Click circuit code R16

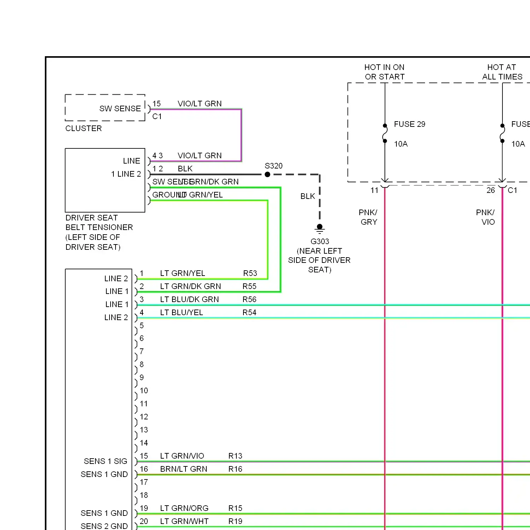point(235,469)
